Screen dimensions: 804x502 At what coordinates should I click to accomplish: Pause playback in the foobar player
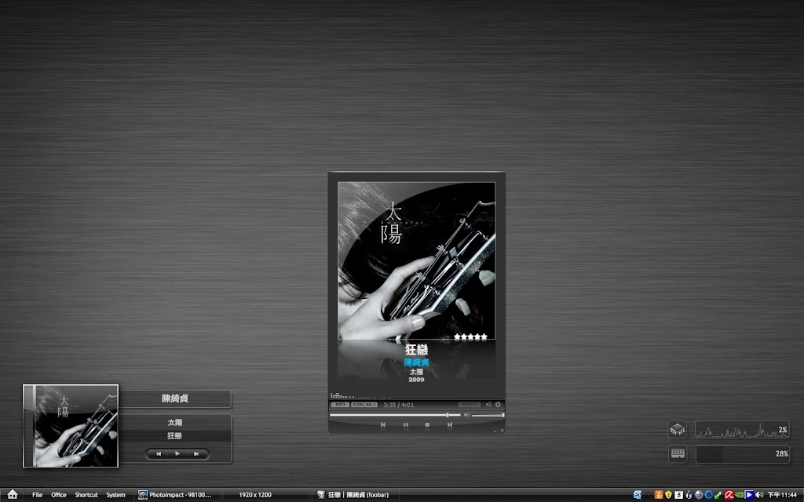(406, 424)
